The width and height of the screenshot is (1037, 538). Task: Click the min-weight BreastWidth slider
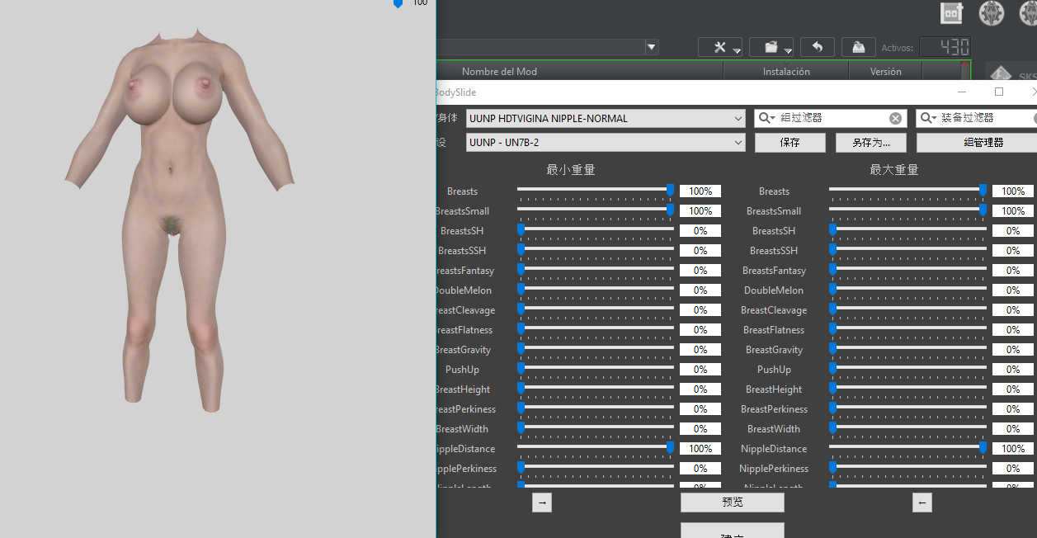[596, 428]
